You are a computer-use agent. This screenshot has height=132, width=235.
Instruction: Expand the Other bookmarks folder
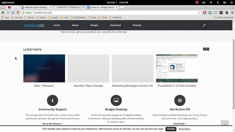224,18
